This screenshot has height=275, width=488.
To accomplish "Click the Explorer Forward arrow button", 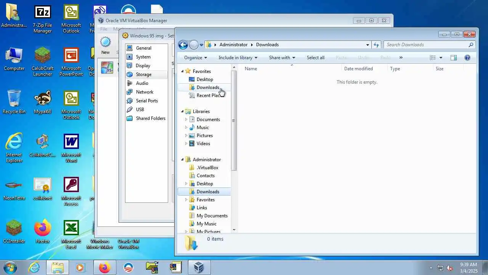I will tap(194, 45).
